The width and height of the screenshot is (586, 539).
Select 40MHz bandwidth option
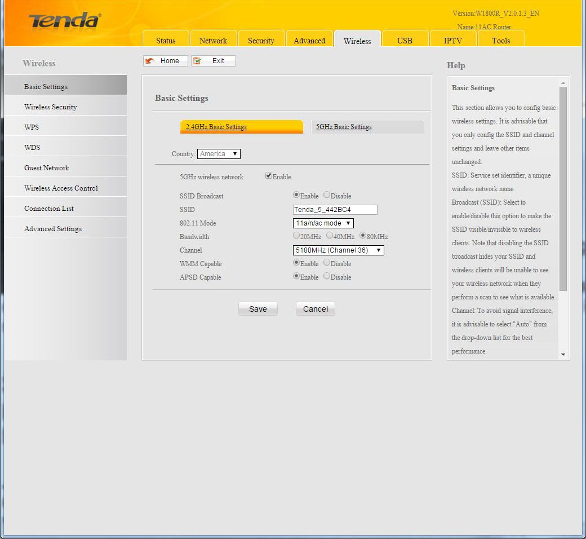[330, 236]
